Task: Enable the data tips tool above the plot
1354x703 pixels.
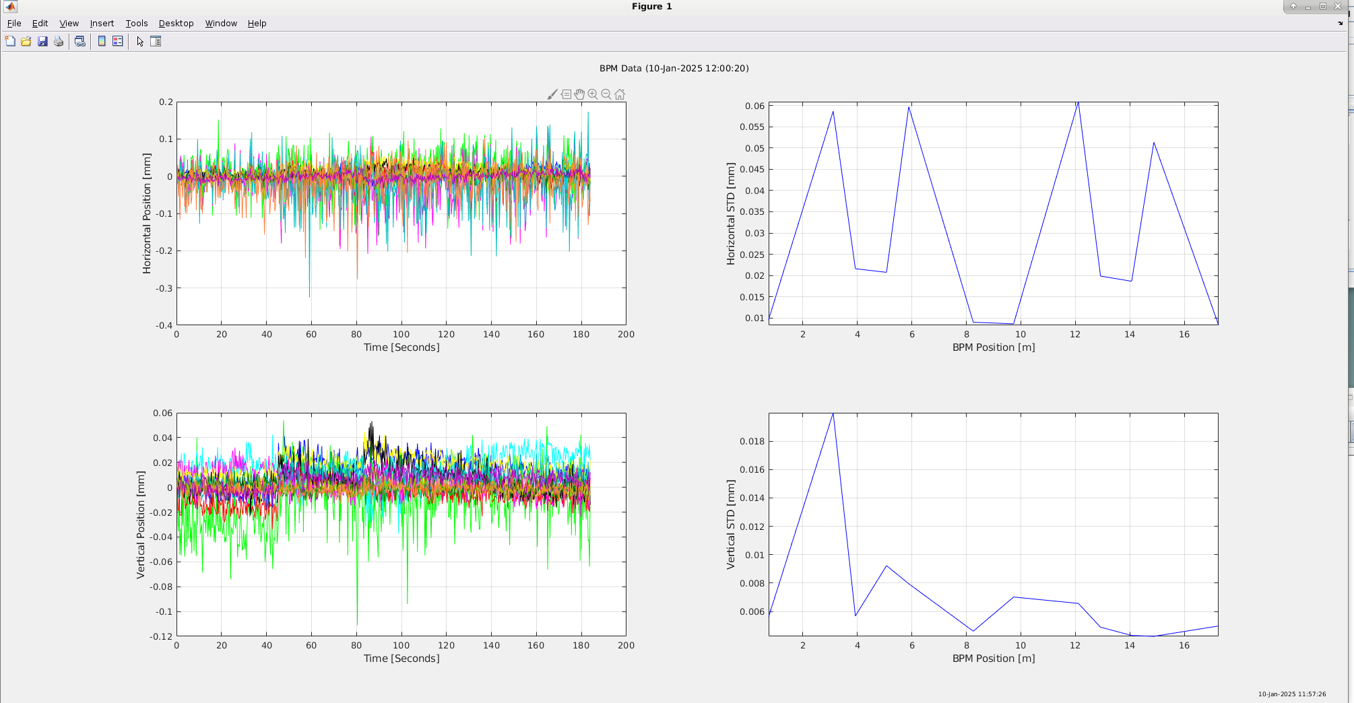Action: click(566, 94)
